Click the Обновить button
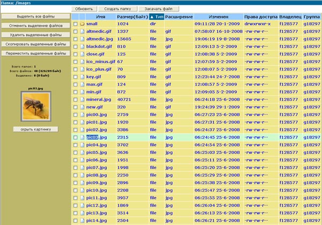Screen dimensions: 322x225 tap(84, 9)
